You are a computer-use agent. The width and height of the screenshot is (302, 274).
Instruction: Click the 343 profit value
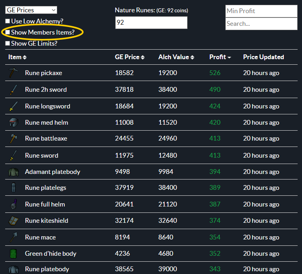click(215, 269)
